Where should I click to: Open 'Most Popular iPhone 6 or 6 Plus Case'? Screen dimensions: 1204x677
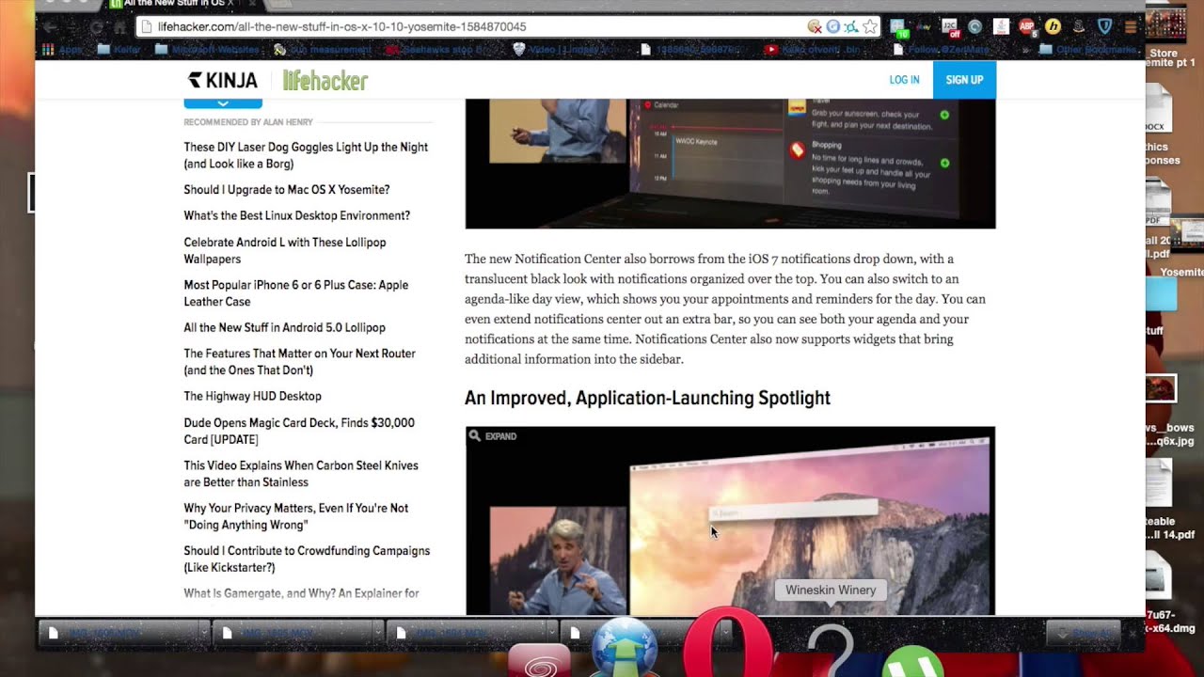[x=296, y=293]
